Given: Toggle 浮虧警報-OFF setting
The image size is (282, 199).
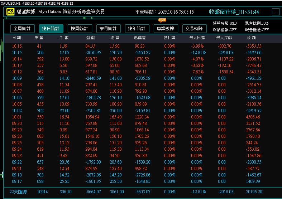Looking at the screenshot, I should [224, 30].
